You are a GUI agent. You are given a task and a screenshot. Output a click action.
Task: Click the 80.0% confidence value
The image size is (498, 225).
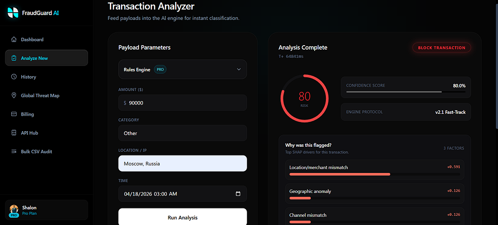[x=459, y=86]
